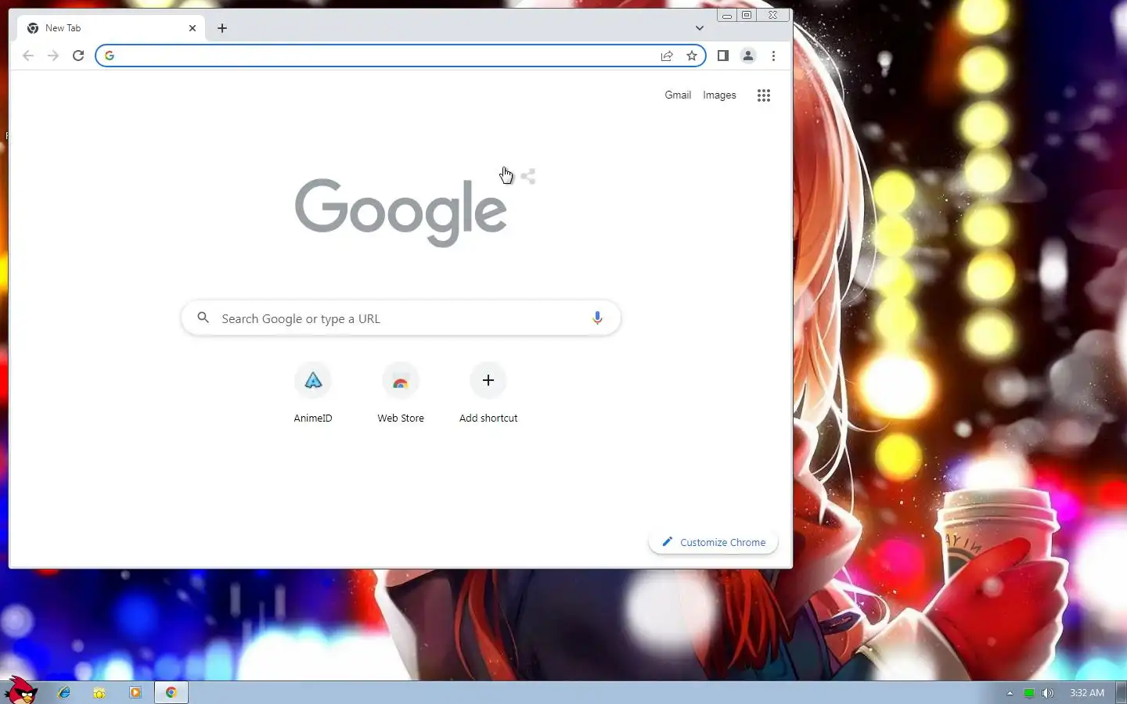Focus the Search Google or type URL box
1127x704 pixels.
pos(401,318)
